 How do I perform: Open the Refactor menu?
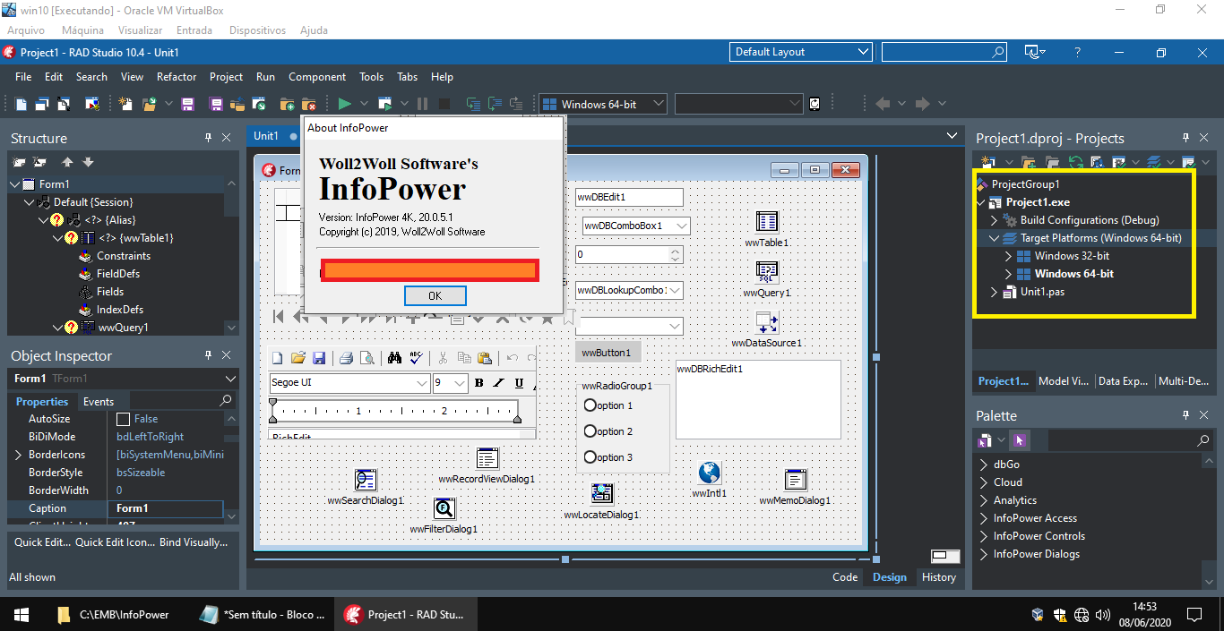point(177,77)
